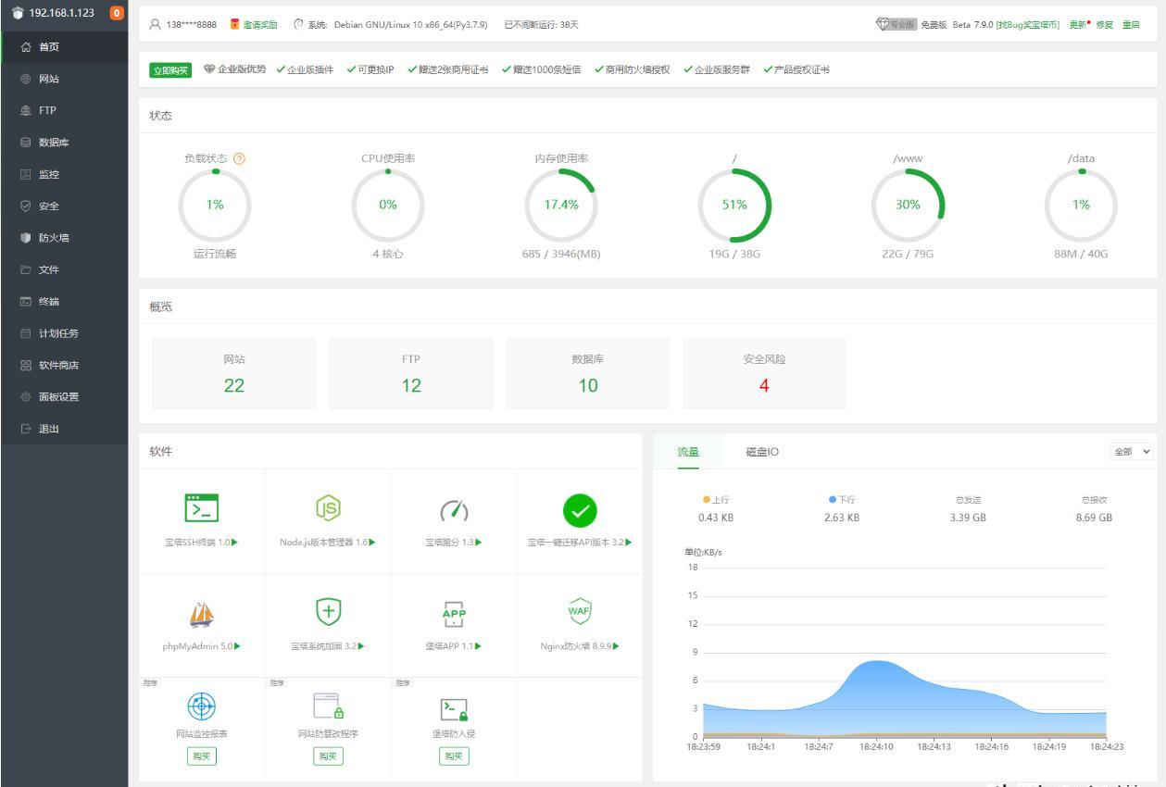Switch to the 磁盘IO tab
1166x787 pixels.
(762, 452)
